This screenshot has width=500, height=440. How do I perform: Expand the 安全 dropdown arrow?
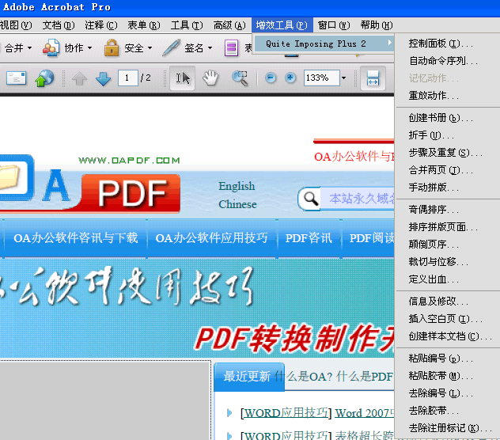(150, 48)
